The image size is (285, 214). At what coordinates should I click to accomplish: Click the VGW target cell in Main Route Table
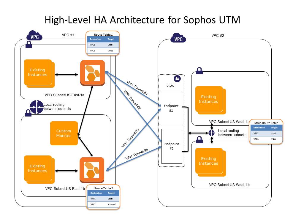(273, 139)
